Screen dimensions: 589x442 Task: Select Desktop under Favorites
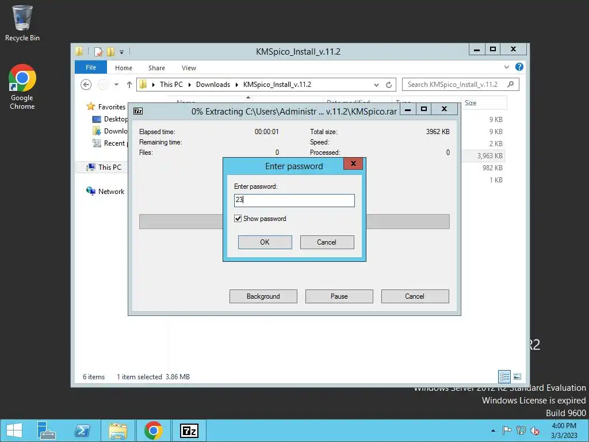click(x=110, y=119)
